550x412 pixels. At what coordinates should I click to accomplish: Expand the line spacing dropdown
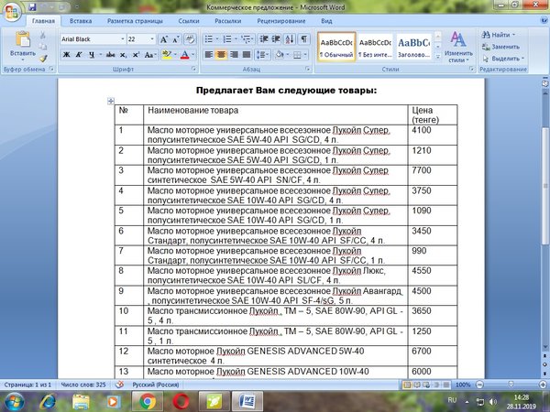pyautogui.click(x=265, y=55)
